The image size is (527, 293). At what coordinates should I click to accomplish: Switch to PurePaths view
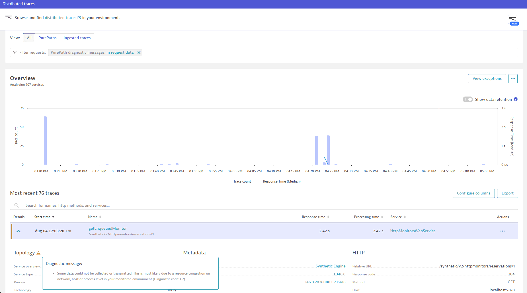tap(48, 38)
